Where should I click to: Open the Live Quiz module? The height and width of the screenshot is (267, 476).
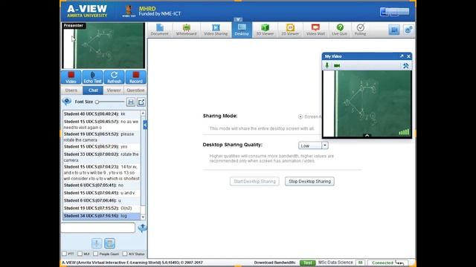[x=339, y=30]
